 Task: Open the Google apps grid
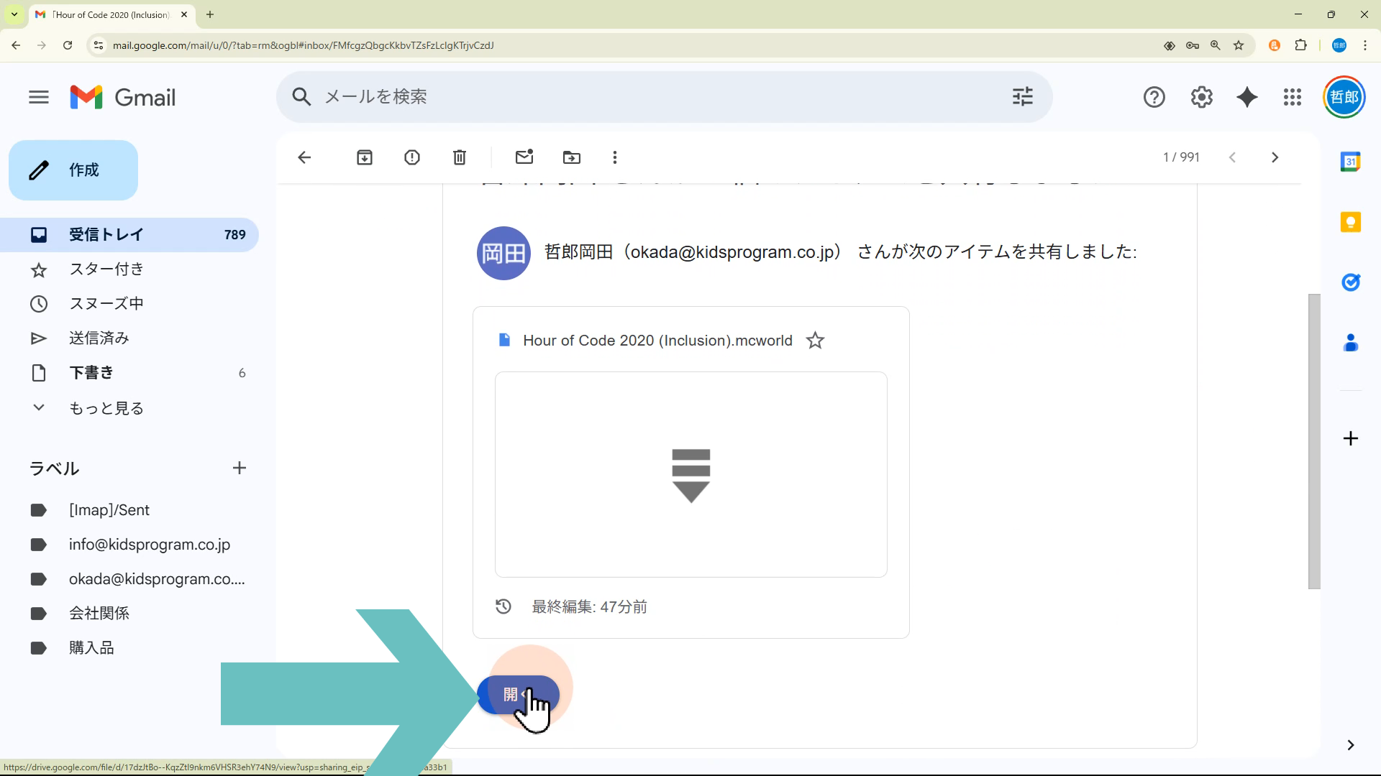coord(1293,97)
